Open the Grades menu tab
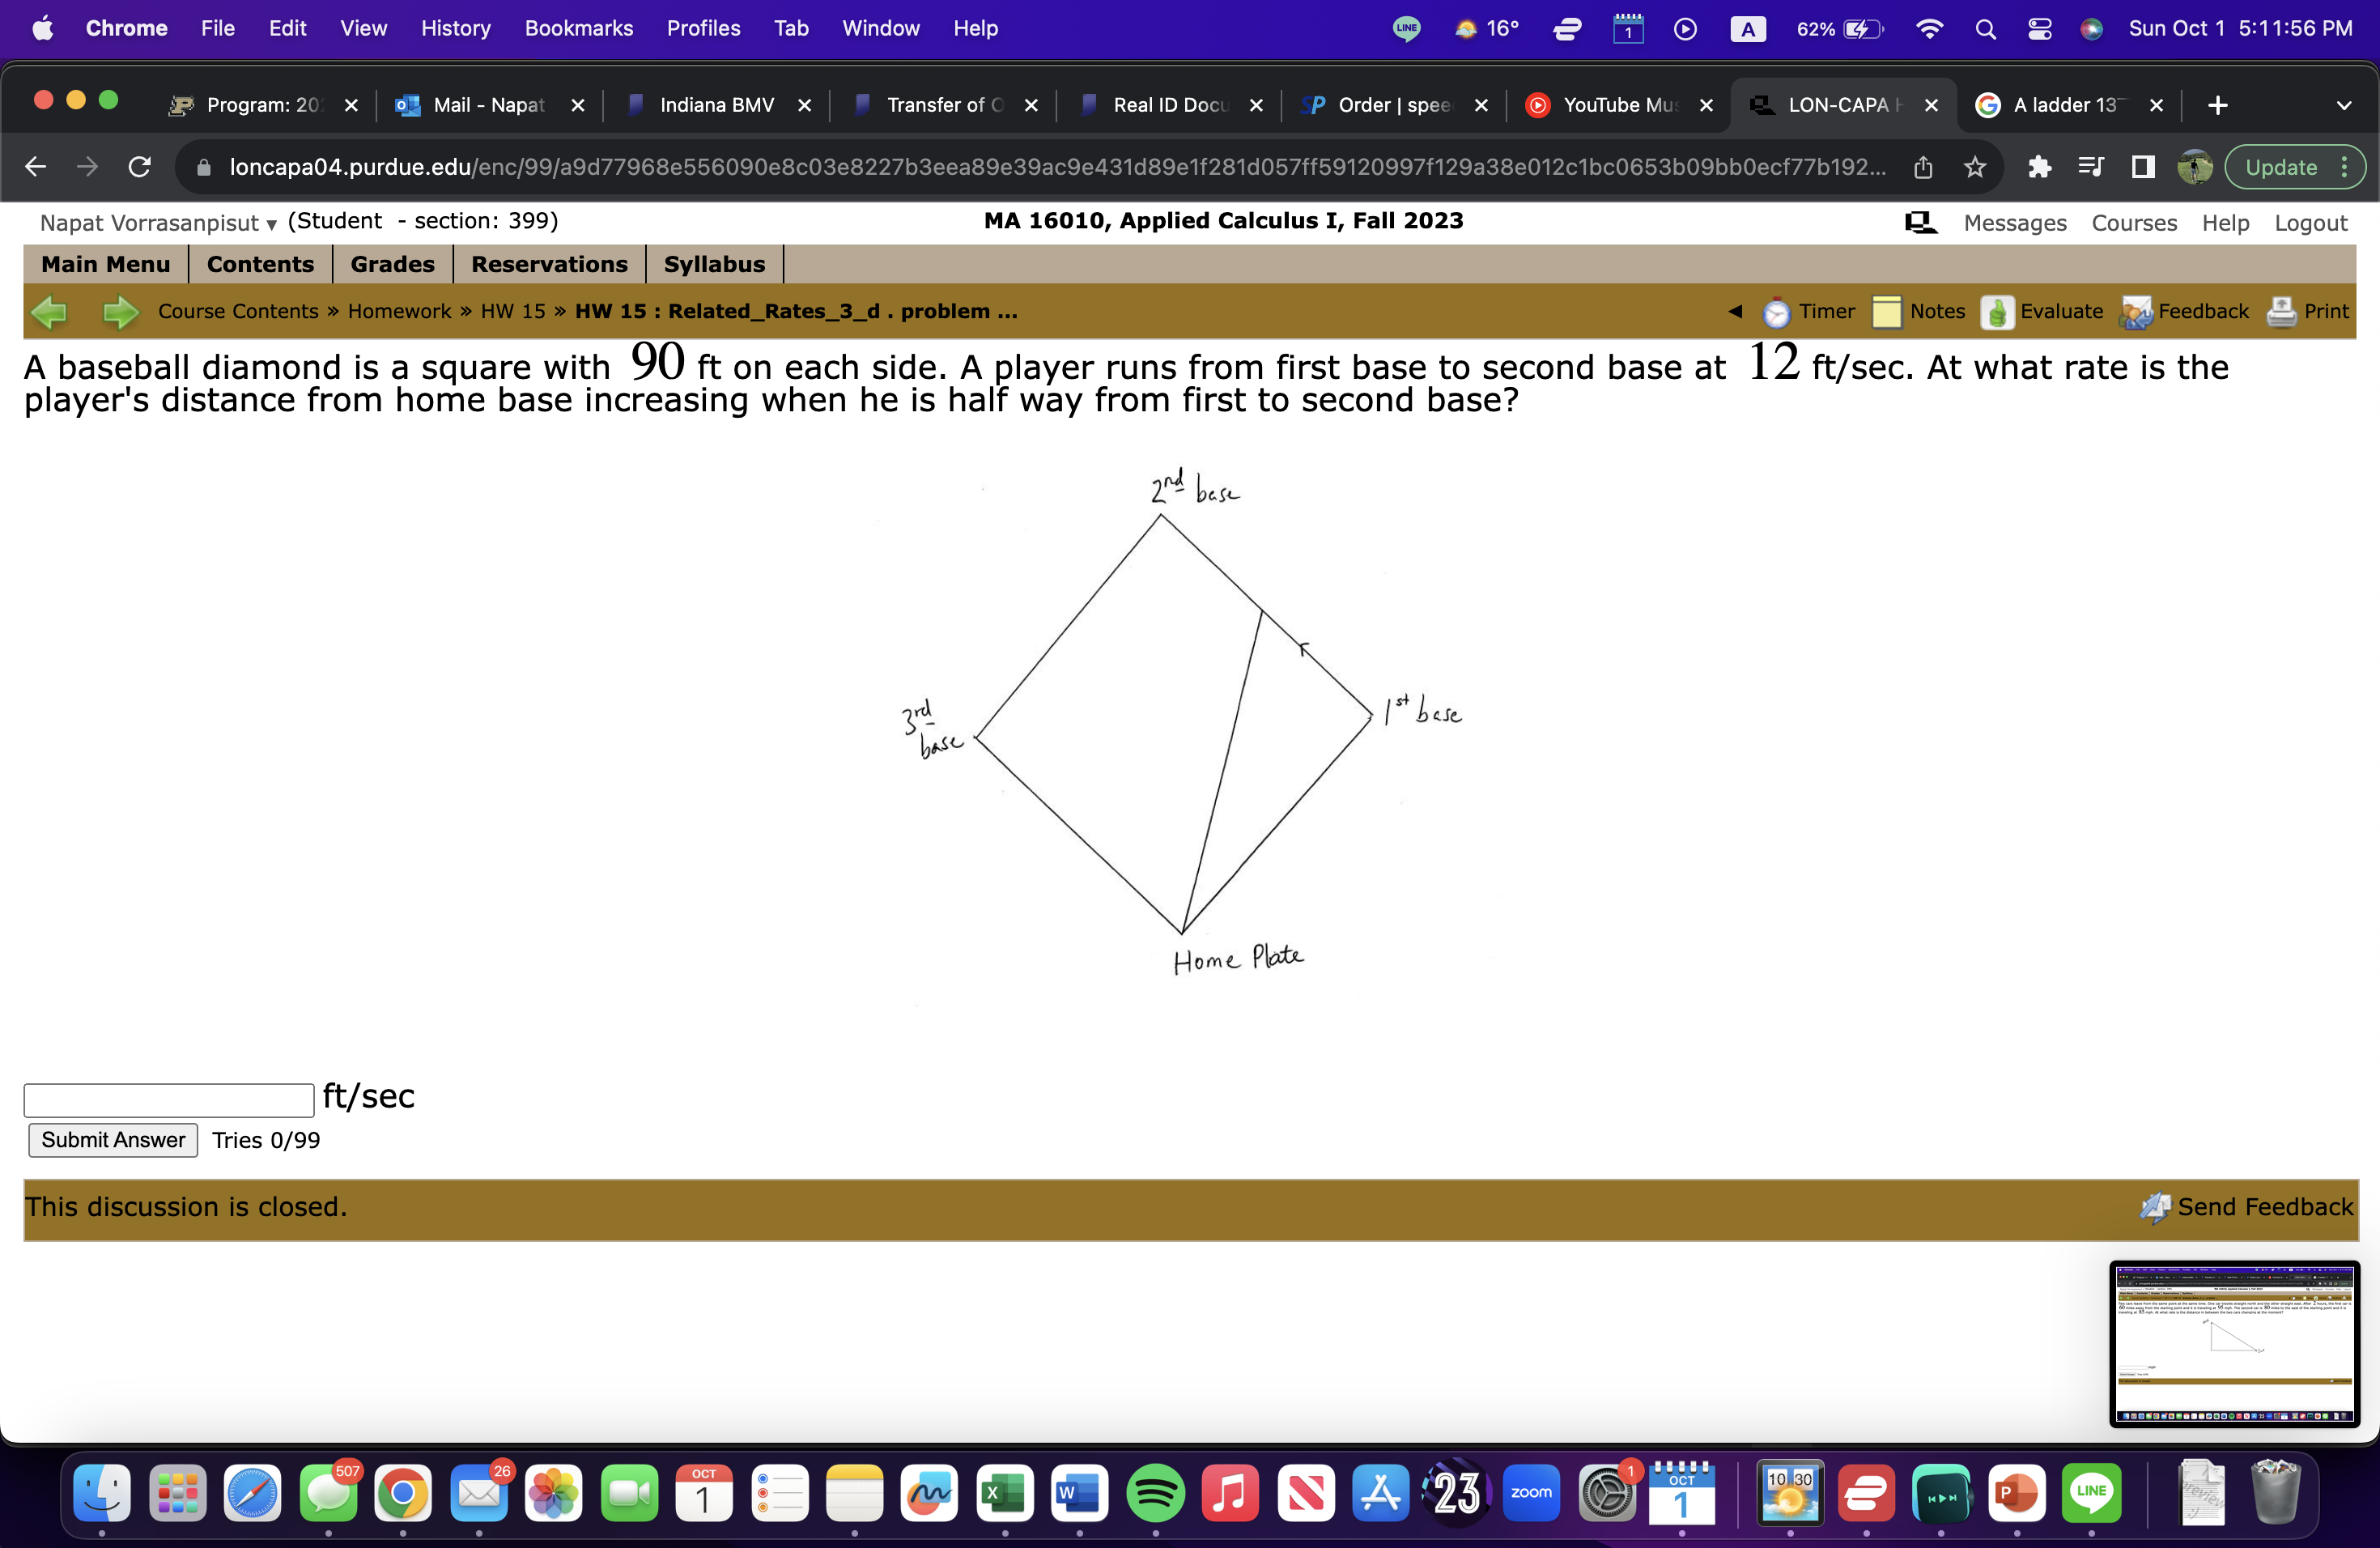The height and width of the screenshot is (1548, 2380). click(x=392, y=264)
